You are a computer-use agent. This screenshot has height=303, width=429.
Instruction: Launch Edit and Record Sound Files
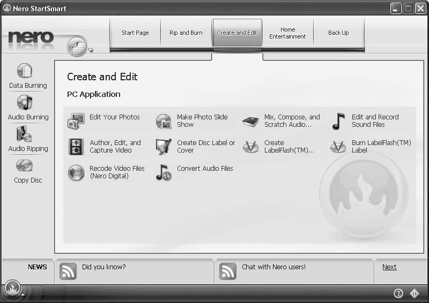(338, 121)
